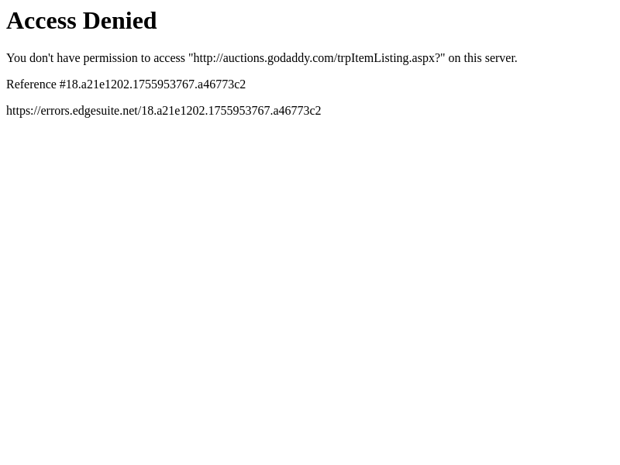Click "edgesuite.net" in the bottom URL
Viewport: 620px width, 465px height.
(x=105, y=111)
